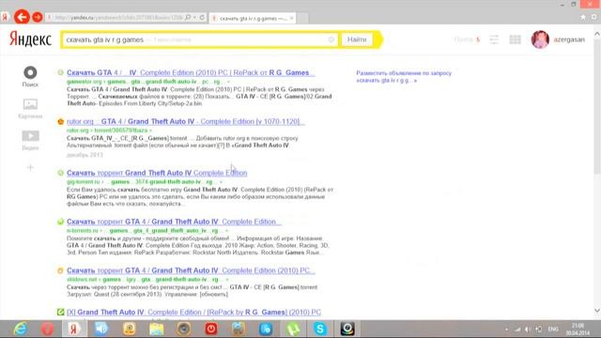Open 'Скачать торрент GTA 4 ... Complete Edition...' result
Viewport: 601px width, 338px height.
click(x=174, y=222)
